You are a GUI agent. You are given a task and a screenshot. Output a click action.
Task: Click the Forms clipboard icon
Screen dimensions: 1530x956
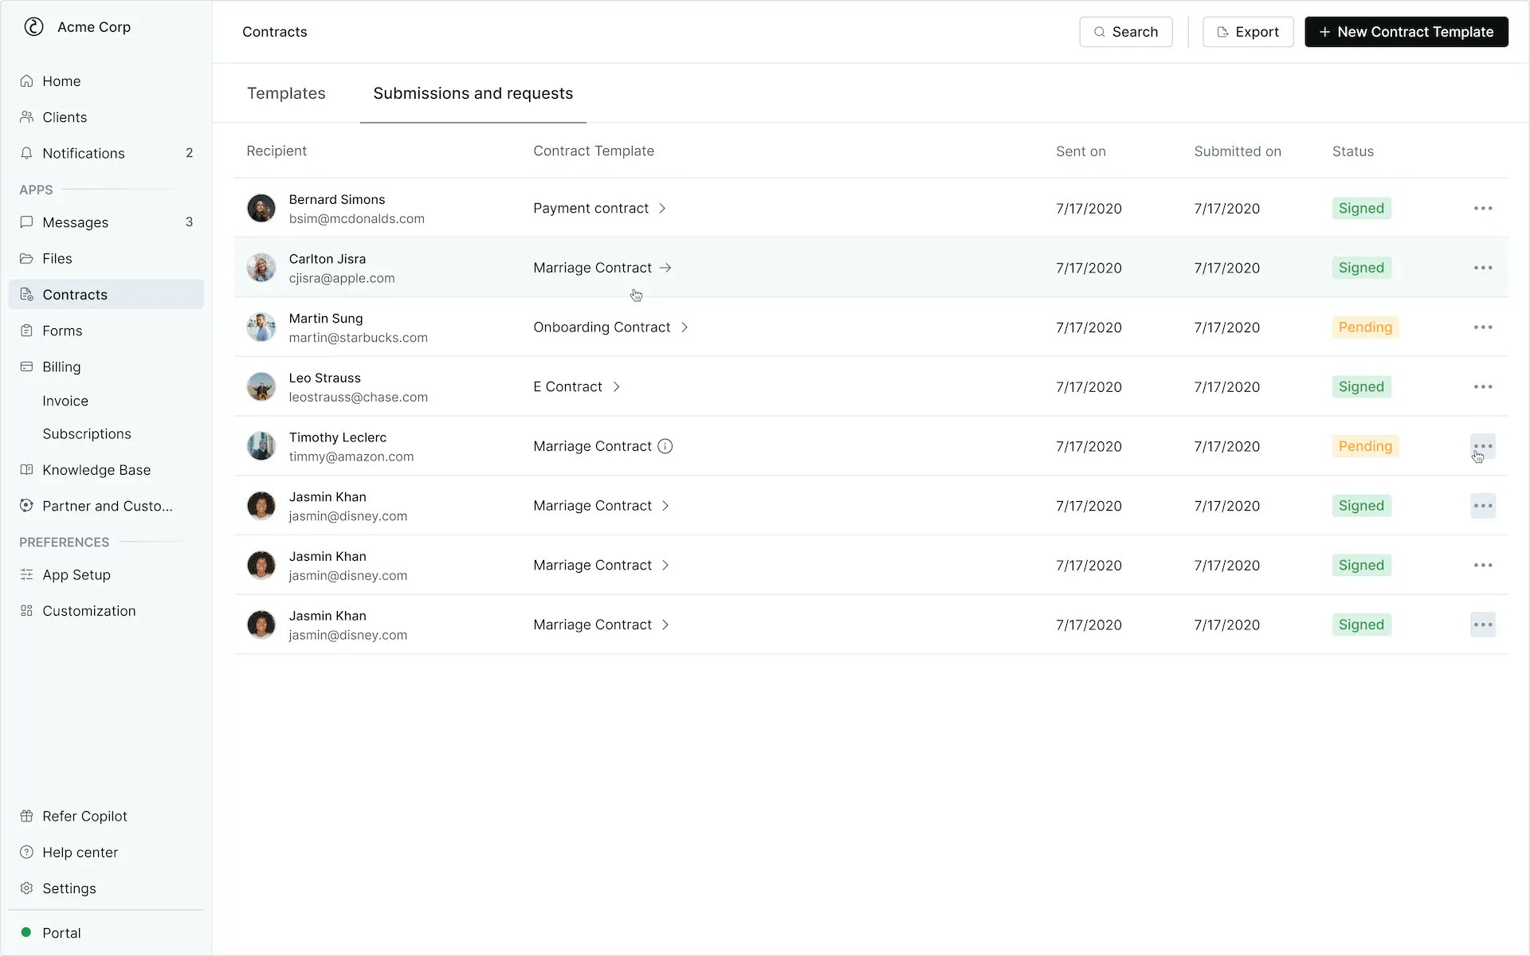click(x=26, y=331)
